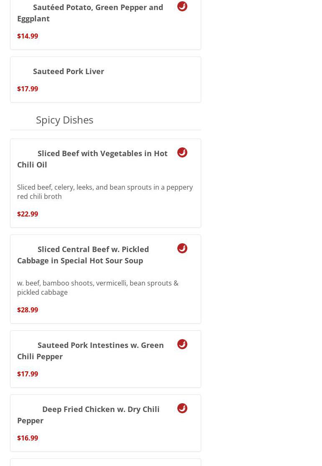Click the chili icon on Sliced Central Beef soup
This screenshot has height=466, width=322.
click(182, 248)
